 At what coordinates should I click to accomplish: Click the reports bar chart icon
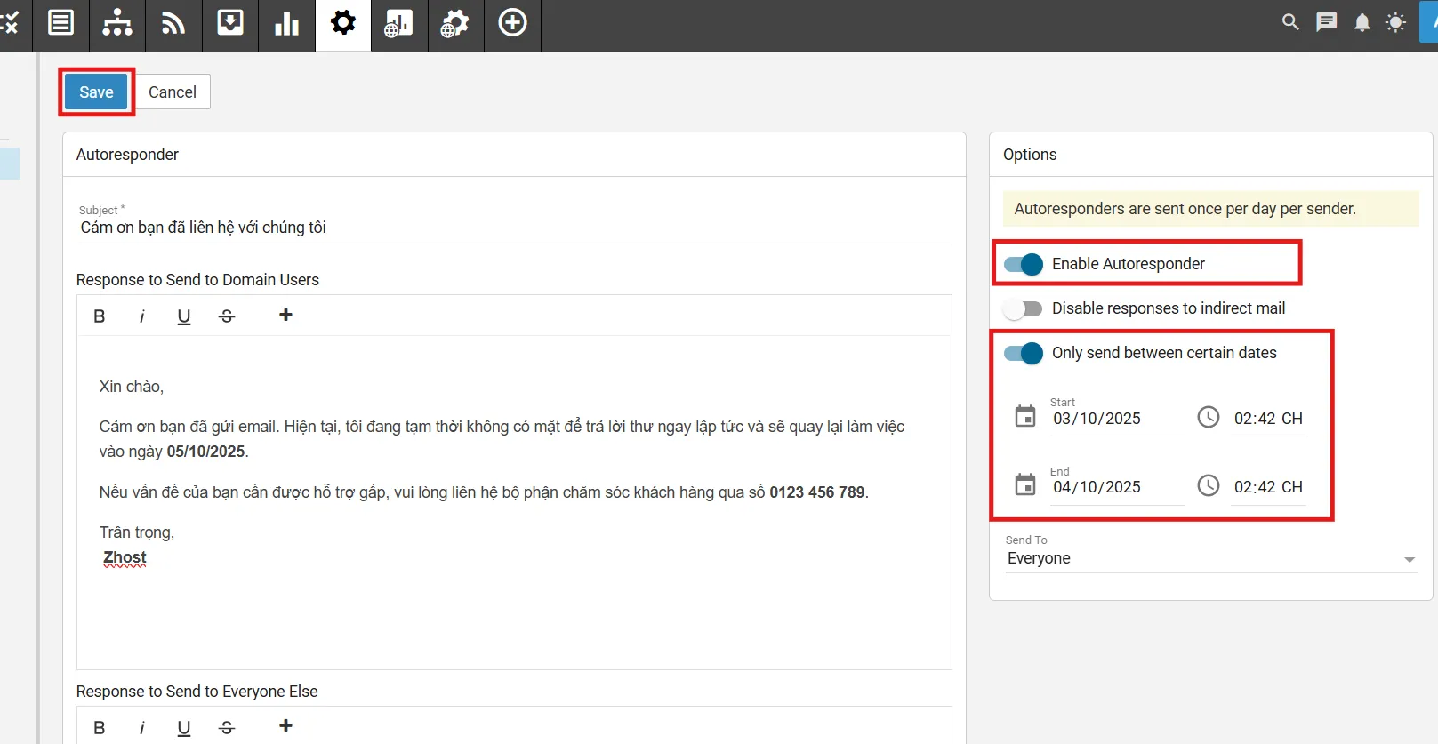tap(286, 23)
